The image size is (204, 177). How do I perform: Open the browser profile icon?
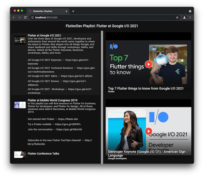184,17
